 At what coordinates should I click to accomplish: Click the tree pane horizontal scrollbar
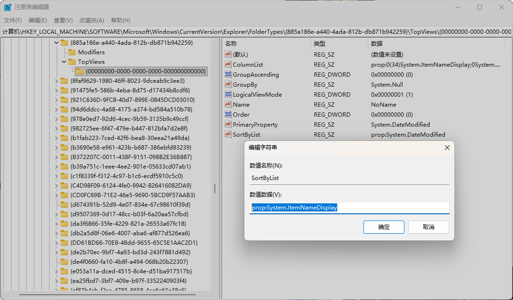pos(107,295)
